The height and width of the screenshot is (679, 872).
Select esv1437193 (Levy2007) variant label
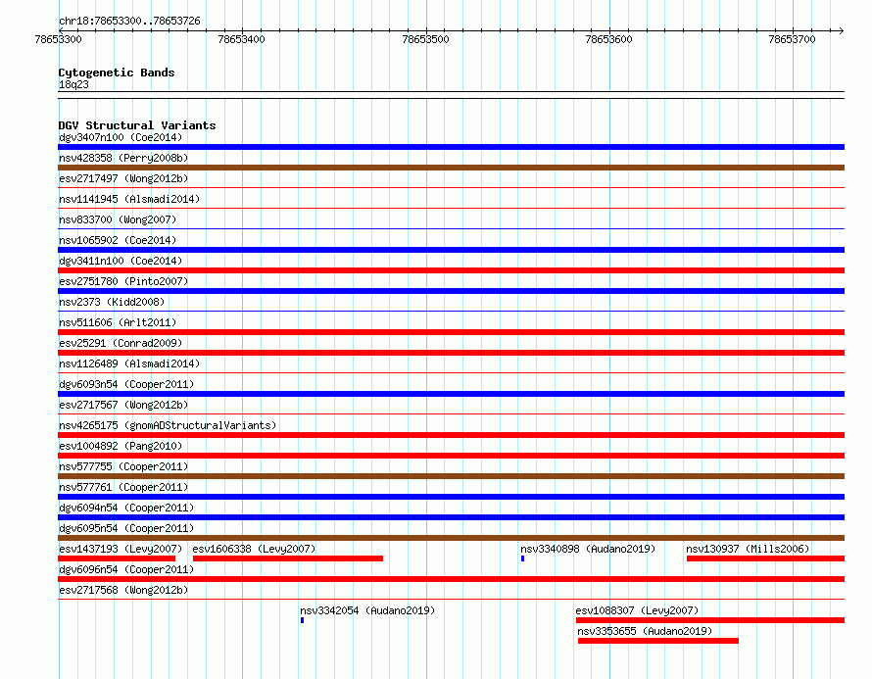point(121,549)
